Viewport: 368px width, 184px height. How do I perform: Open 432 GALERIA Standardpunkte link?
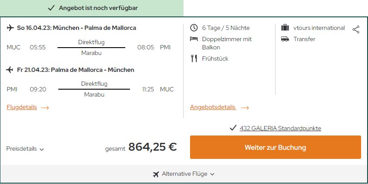pyautogui.click(x=280, y=128)
